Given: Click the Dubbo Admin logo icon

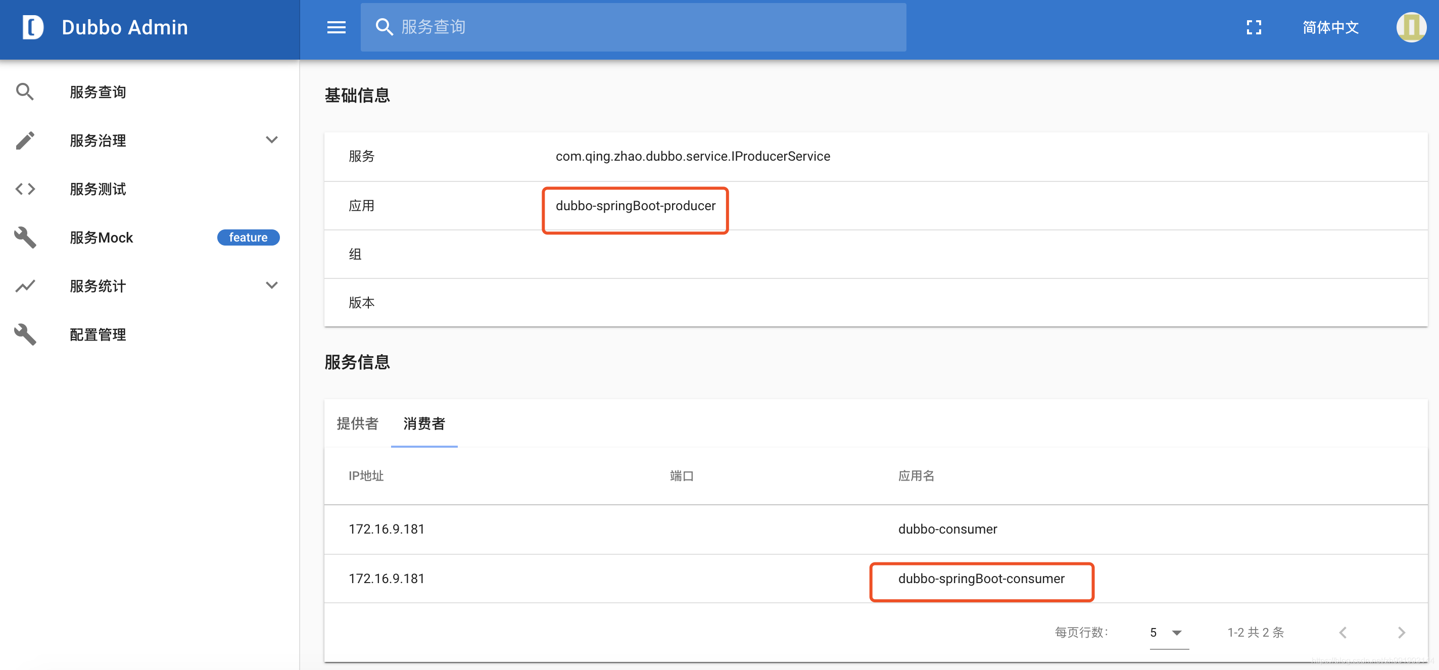Looking at the screenshot, I should pos(32,27).
